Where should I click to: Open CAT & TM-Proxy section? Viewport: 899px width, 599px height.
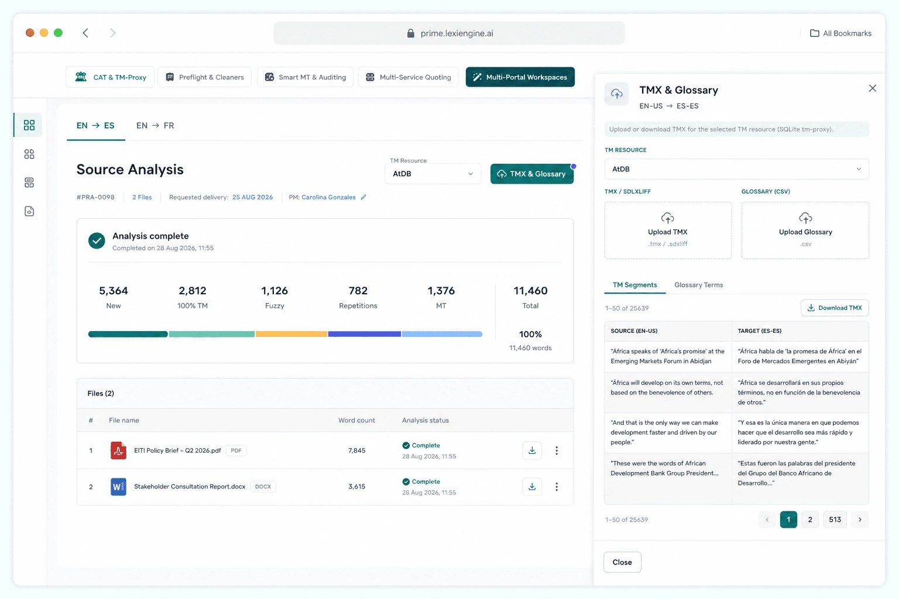[x=110, y=77]
